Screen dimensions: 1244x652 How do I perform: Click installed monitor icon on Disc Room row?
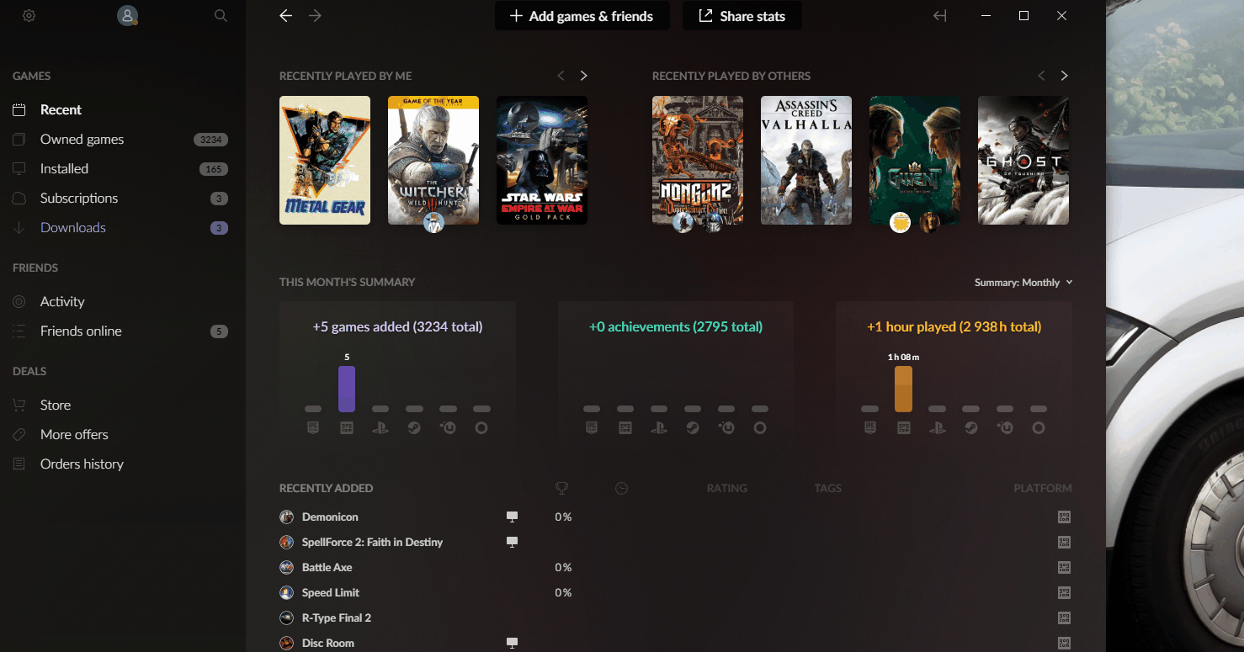(x=512, y=643)
